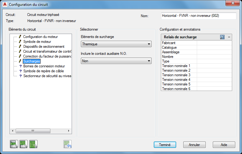Click the Annuler button
Image resolution: width=242 pixels, height=154 pixels.
coord(194,145)
